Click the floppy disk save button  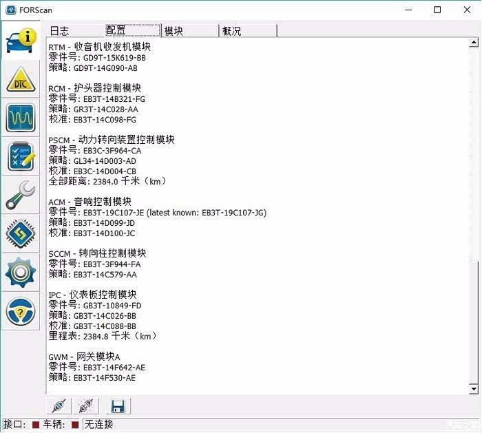(x=118, y=406)
